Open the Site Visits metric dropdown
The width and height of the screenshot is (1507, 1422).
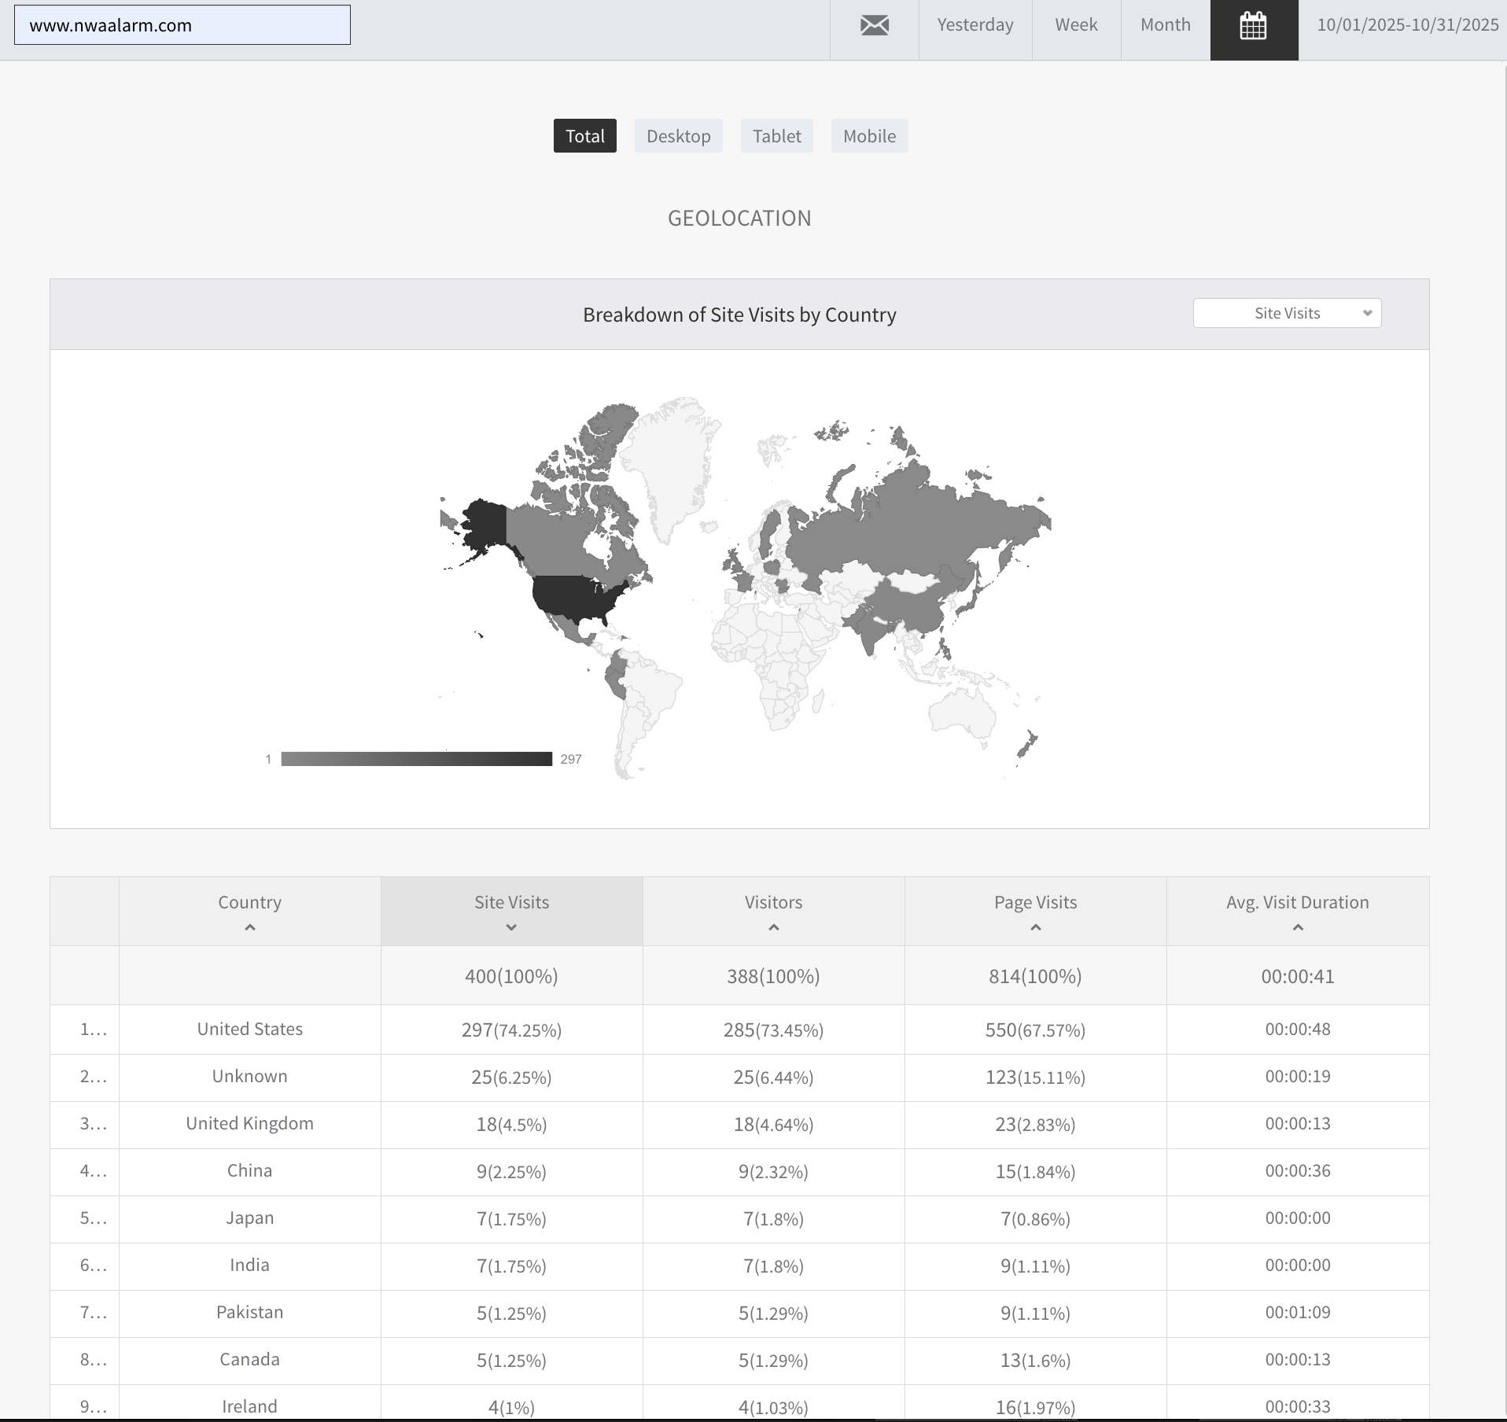point(1287,313)
